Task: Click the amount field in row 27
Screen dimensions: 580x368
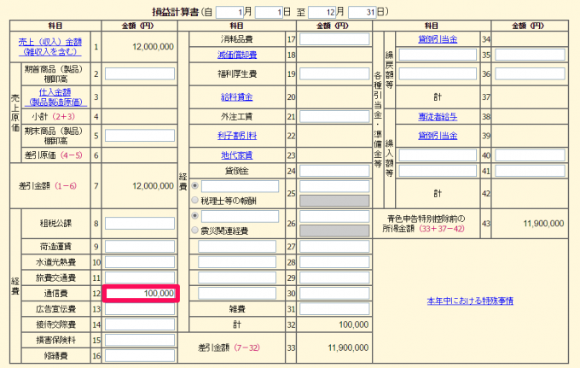Action: click(x=334, y=246)
